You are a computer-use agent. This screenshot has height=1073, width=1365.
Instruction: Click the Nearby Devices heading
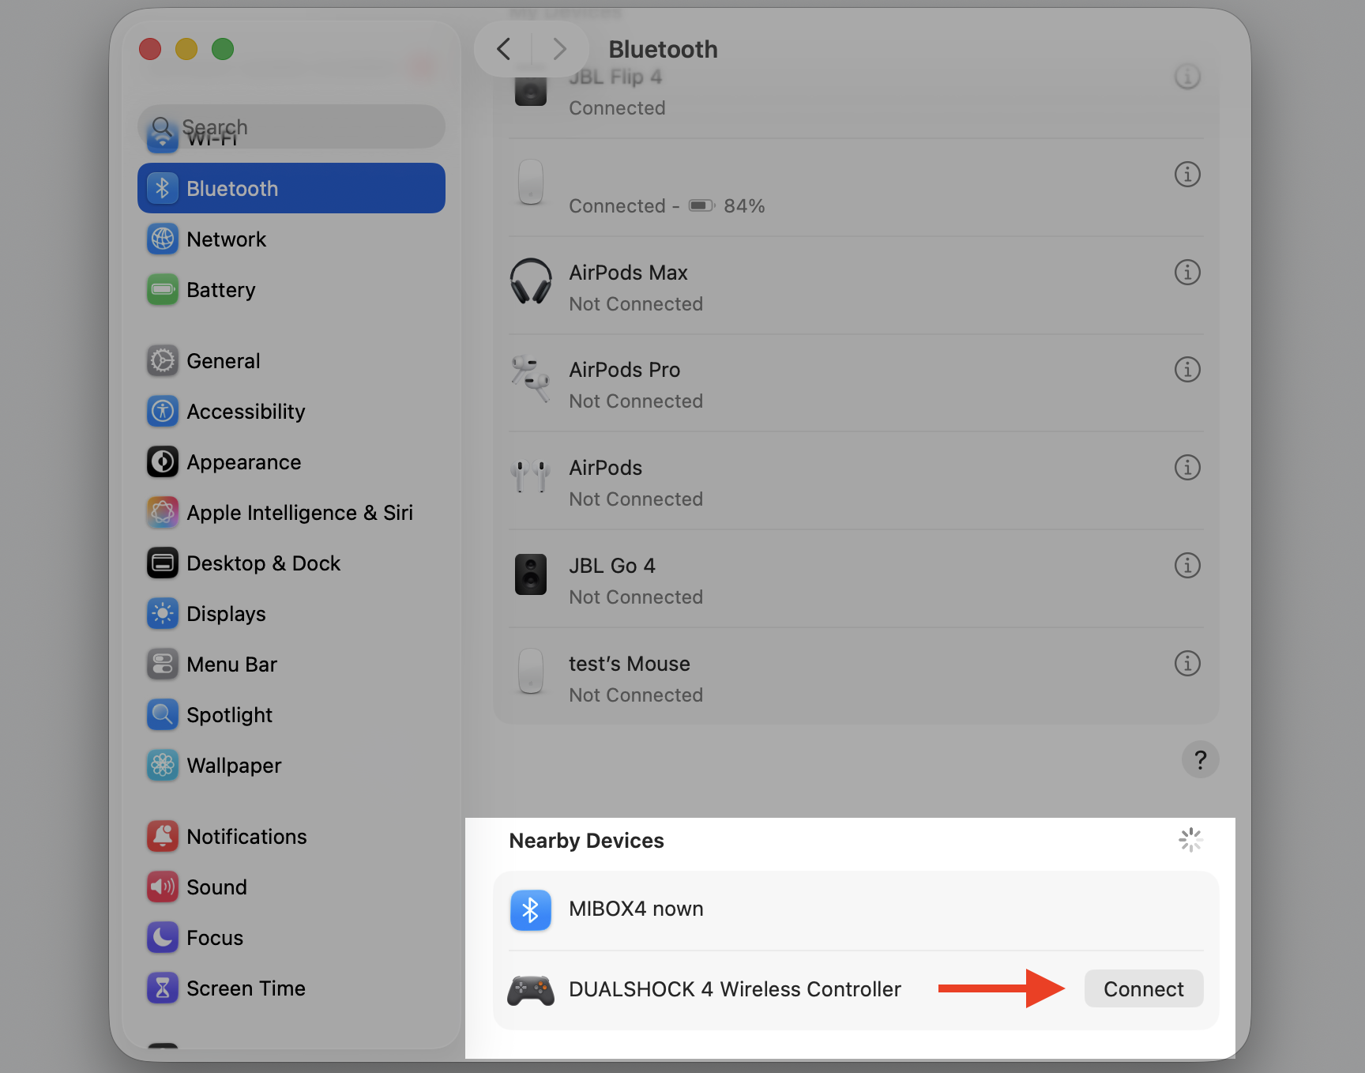tap(586, 841)
